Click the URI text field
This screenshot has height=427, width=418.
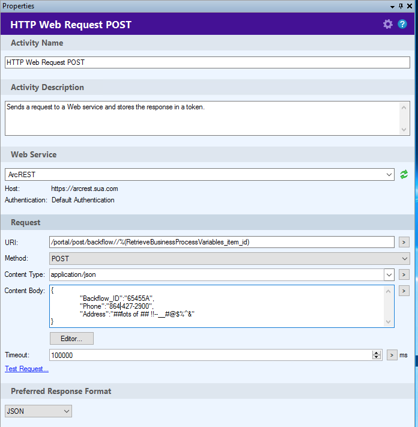point(222,242)
